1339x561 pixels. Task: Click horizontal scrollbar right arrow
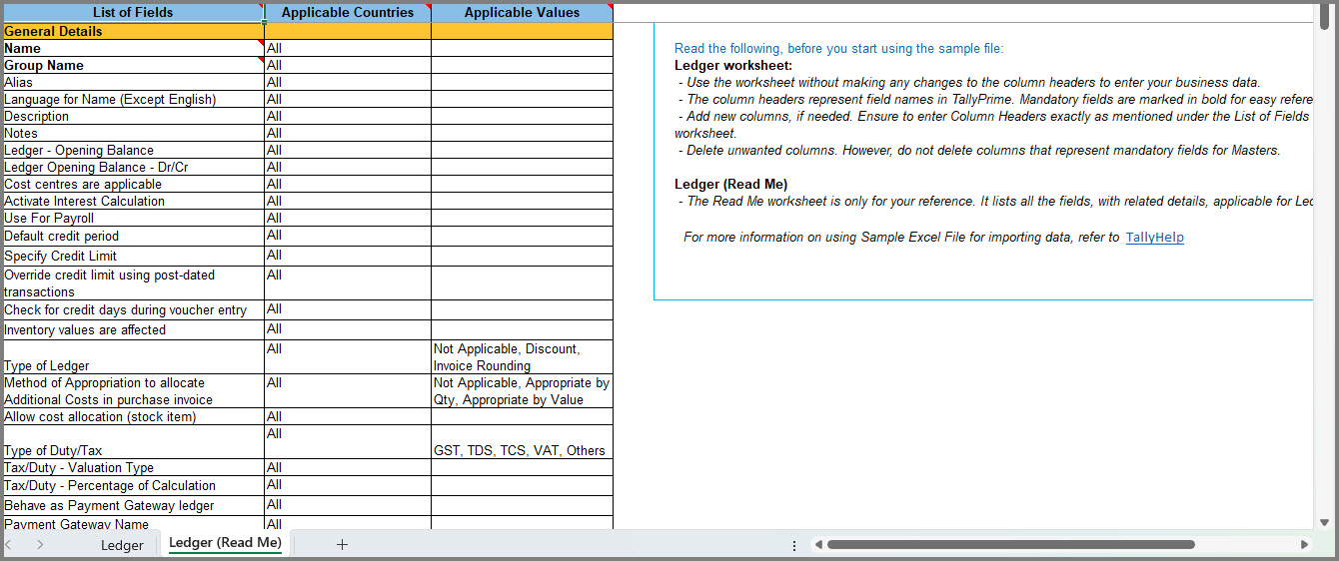click(x=1304, y=545)
